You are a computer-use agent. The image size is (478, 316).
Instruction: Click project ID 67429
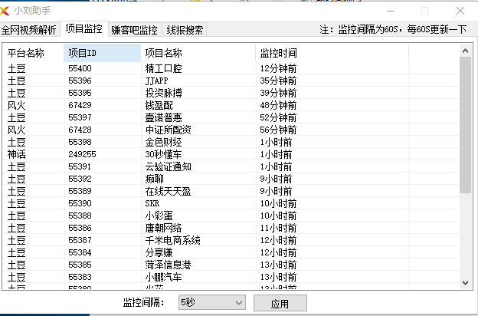click(80, 105)
